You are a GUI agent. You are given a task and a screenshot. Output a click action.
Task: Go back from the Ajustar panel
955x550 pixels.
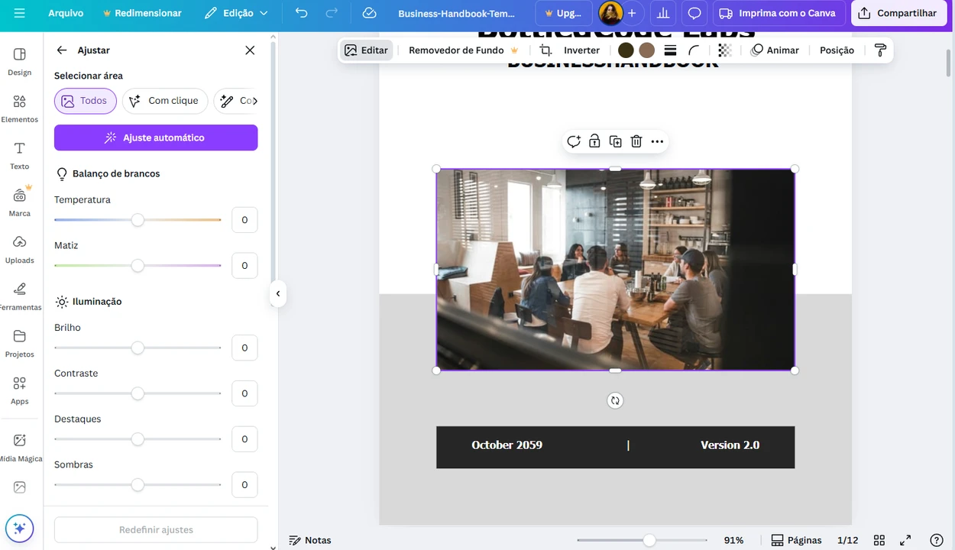point(62,50)
